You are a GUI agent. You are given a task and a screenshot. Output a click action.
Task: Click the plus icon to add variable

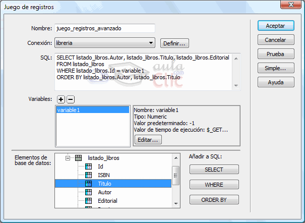point(60,99)
